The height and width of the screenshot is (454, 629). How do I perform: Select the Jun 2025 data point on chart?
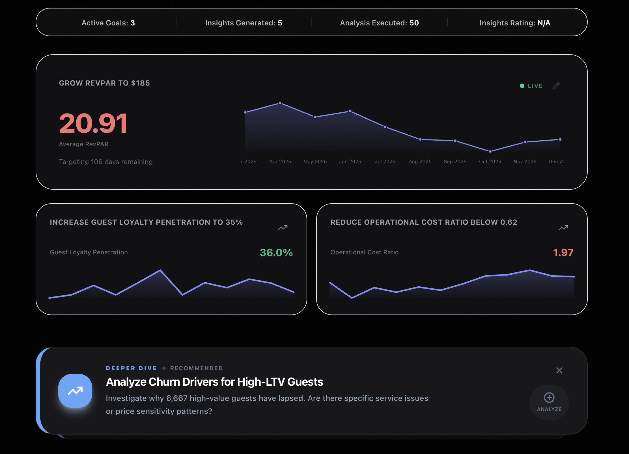tap(350, 111)
